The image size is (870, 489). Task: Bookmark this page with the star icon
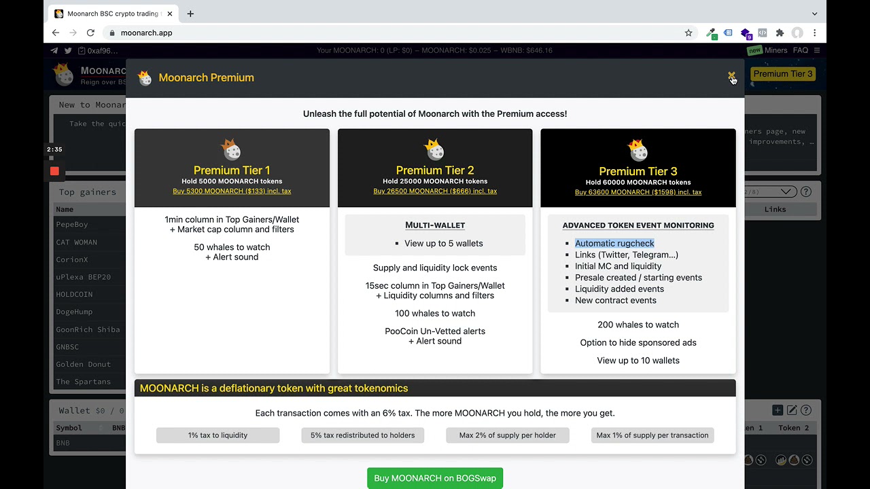689,33
